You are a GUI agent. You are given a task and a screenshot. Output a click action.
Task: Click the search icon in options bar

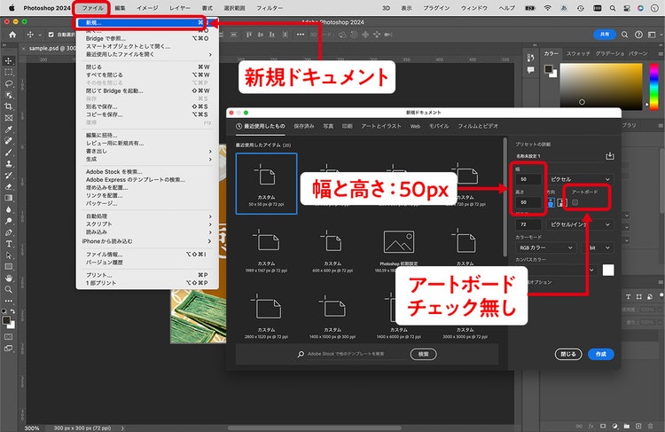tap(625, 35)
